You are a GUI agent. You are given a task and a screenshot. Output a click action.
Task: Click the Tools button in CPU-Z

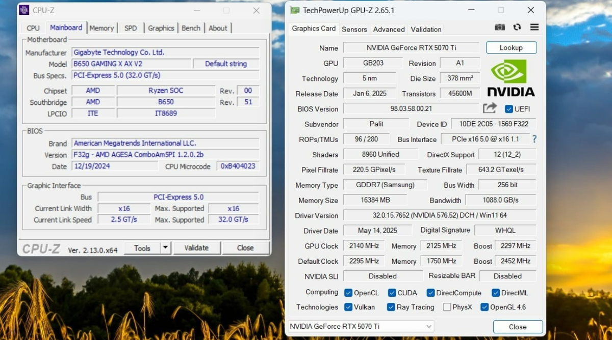(142, 248)
